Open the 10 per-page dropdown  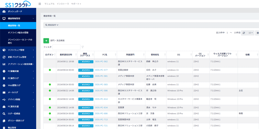click(x=251, y=33)
